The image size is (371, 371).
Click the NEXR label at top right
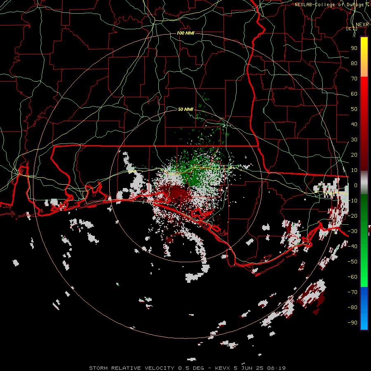click(362, 25)
